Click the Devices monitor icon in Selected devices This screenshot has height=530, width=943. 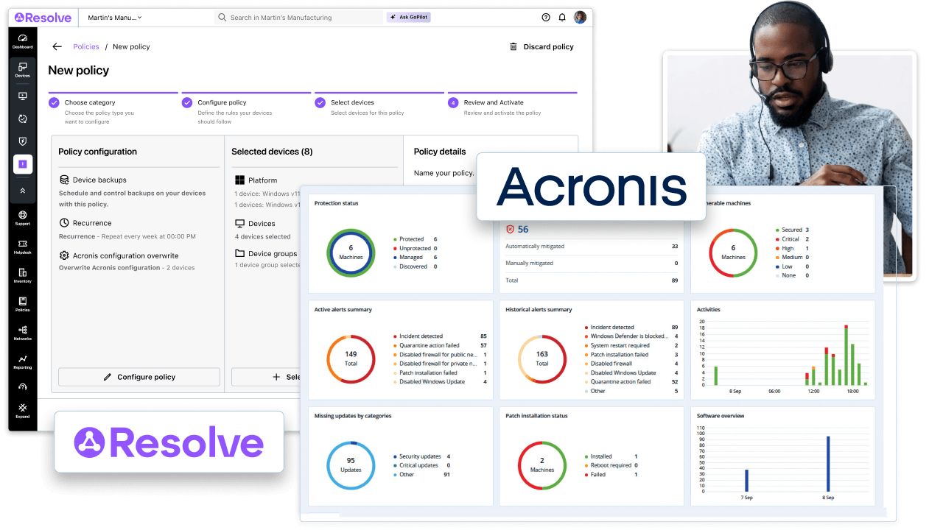(239, 223)
